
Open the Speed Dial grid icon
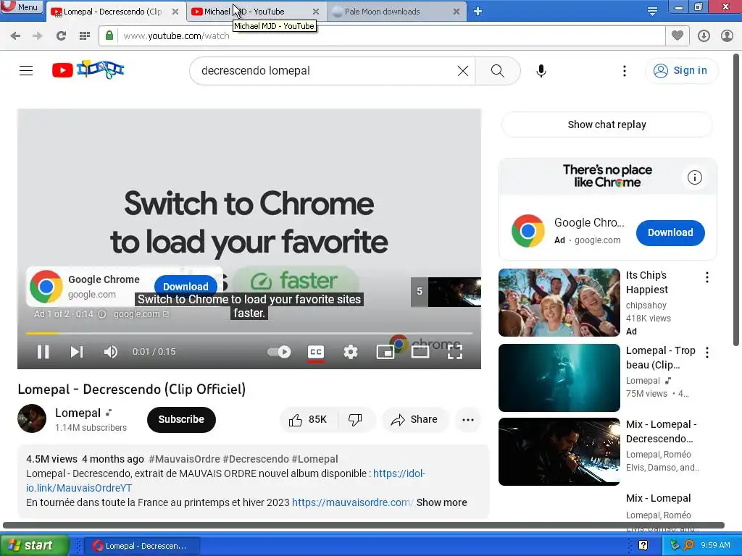tap(85, 36)
